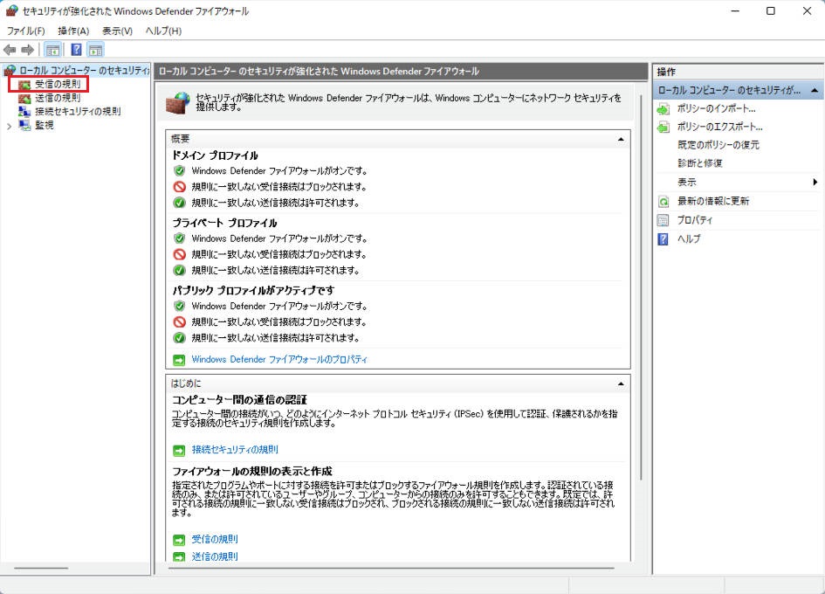The image size is (825, 594).
Task: Click the center pane vertical scrollbar
Action: coord(641,287)
